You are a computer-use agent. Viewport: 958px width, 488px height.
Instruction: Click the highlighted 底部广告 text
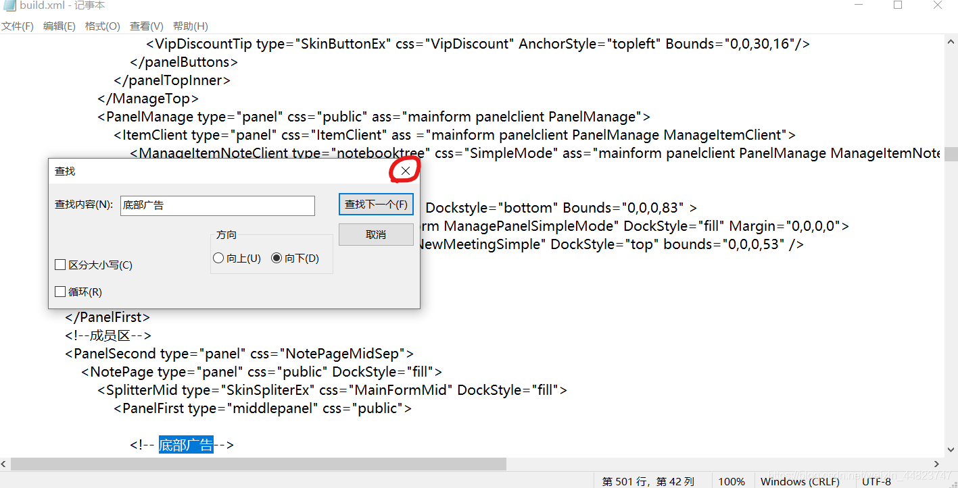186,445
